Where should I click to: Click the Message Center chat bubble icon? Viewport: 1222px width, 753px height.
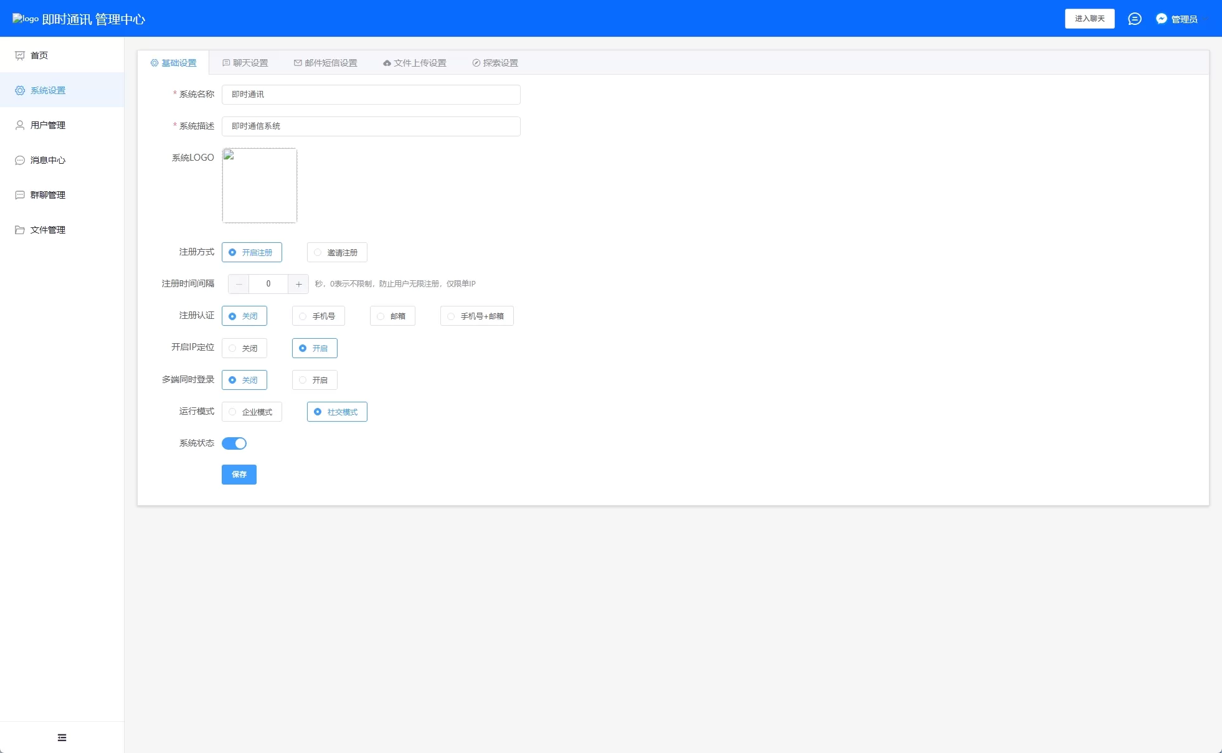click(x=20, y=160)
